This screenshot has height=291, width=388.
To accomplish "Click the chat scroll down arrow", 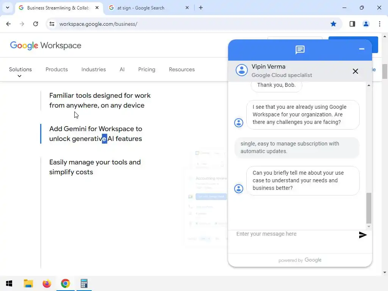I will click(x=369, y=227).
